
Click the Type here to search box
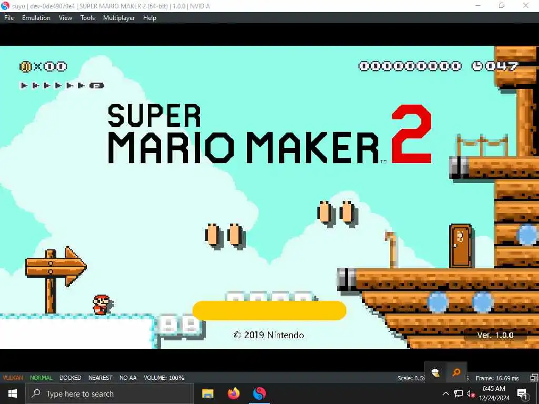pyautogui.click(x=109, y=393)
